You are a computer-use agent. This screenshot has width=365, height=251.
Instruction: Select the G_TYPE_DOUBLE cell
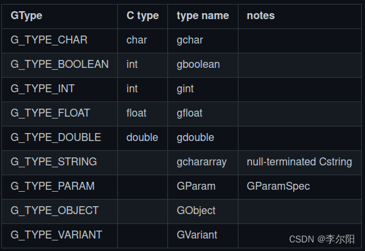59,138
